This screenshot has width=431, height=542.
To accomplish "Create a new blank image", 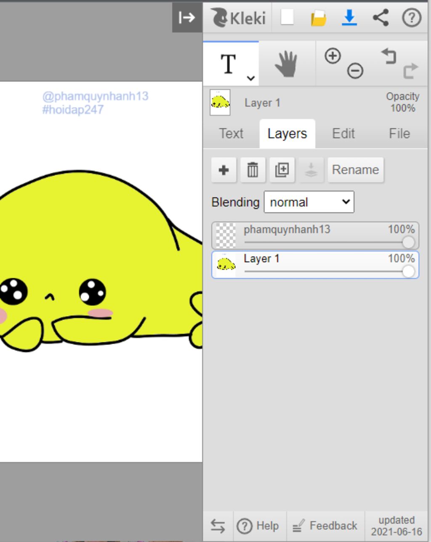I will (x=287, y=18).
